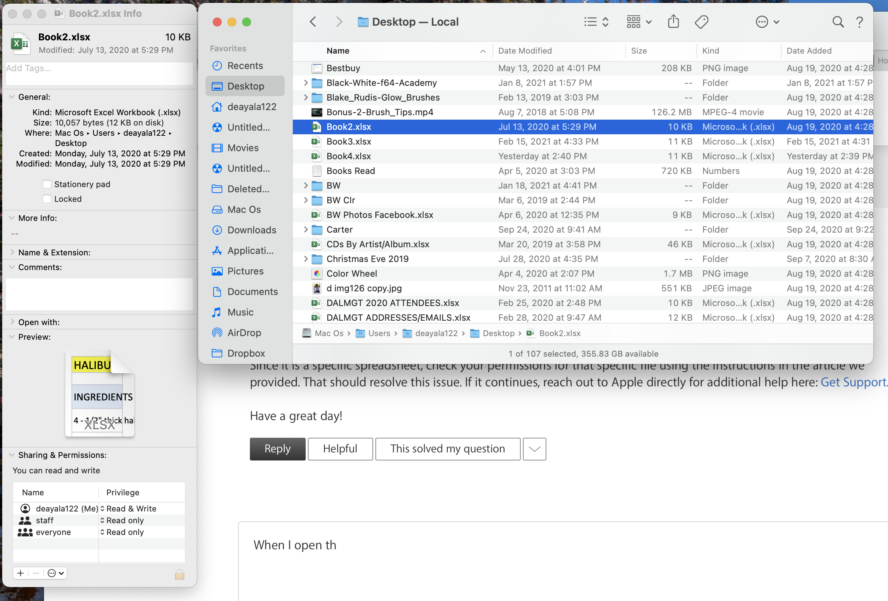Expand the Carter folder disclosure arrow

[305, 229]
